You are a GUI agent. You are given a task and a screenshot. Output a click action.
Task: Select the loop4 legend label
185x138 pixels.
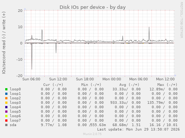15,107
